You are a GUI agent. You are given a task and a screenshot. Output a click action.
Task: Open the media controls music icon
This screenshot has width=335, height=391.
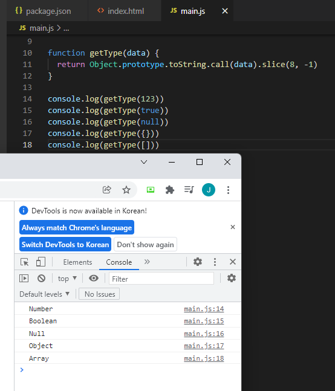189,190
